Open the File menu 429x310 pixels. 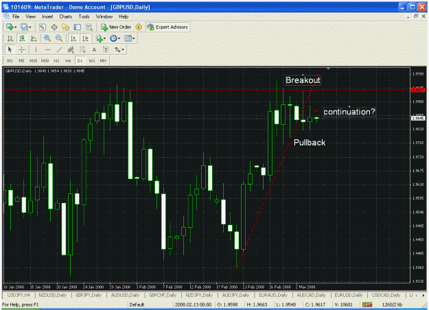pyautogui.click(x=16, y=16)
